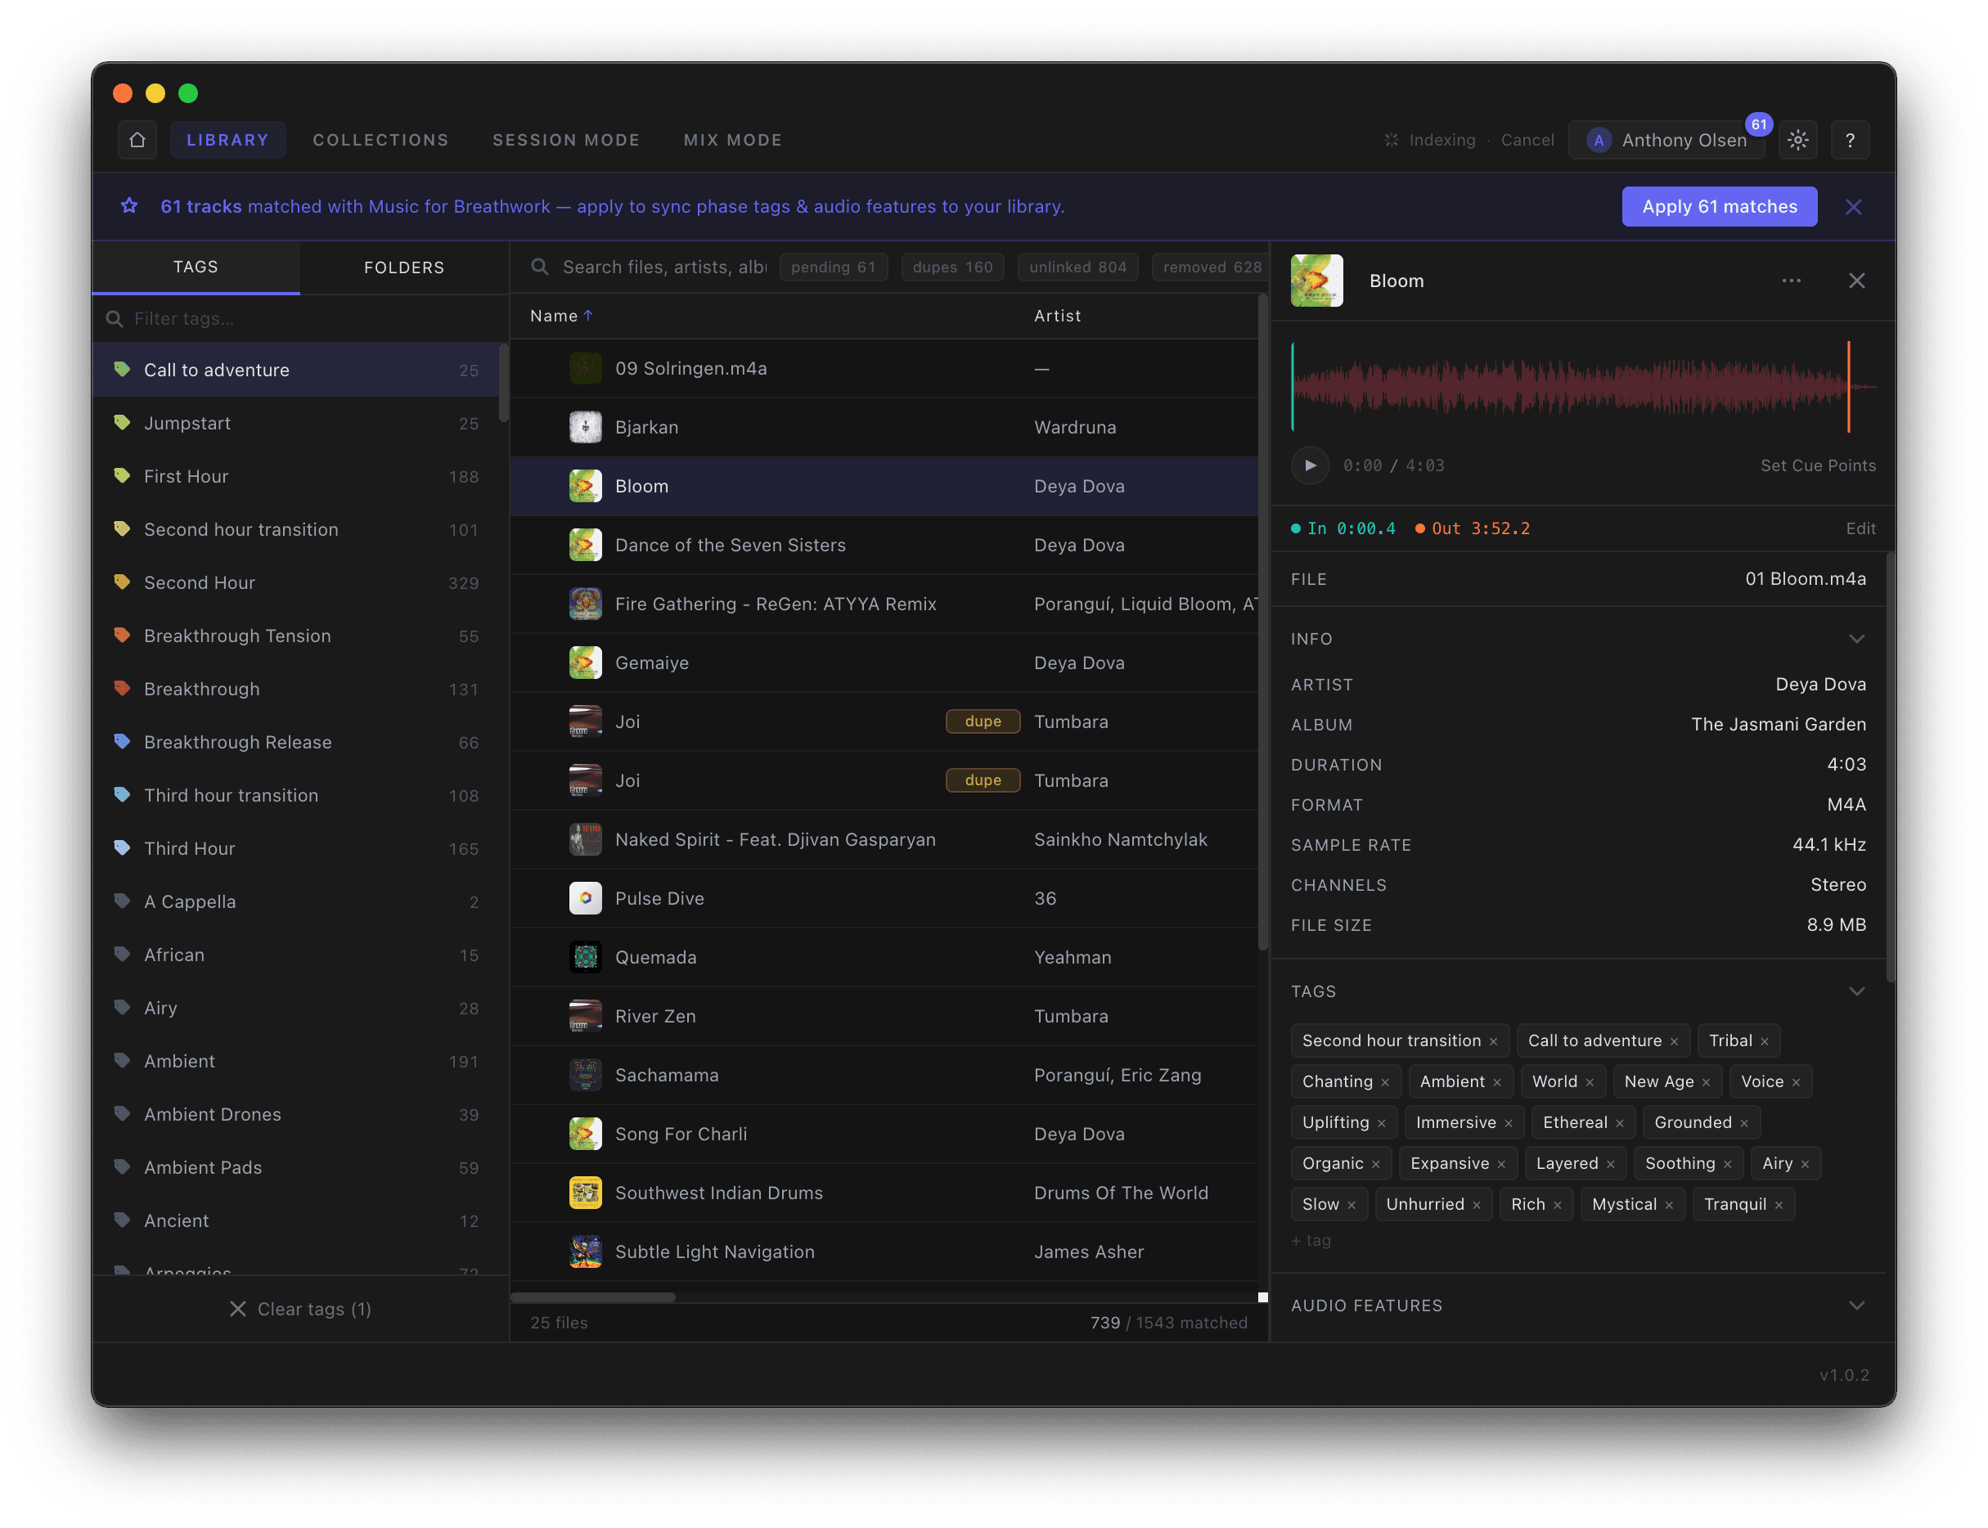This screenshot has width=1988, height=1528.
Task: Toggle the dupes 160 filter chip
Action: [952, 267]
